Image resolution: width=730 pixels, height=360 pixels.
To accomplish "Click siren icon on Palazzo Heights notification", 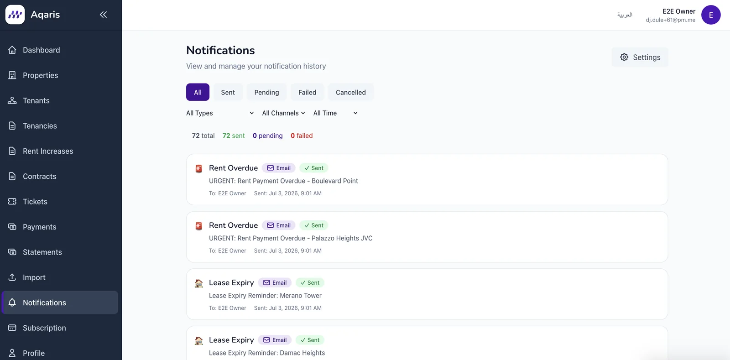I will tap(199, 226).
